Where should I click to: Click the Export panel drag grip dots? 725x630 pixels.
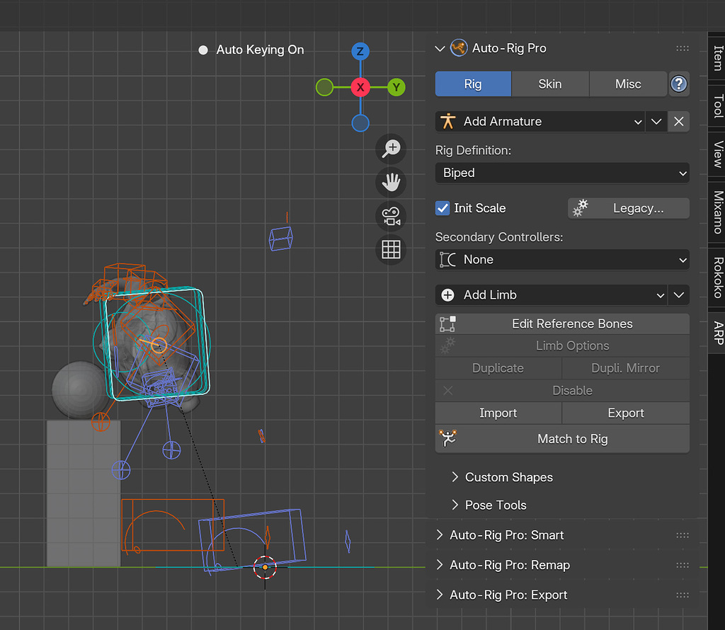coord(683,595)
